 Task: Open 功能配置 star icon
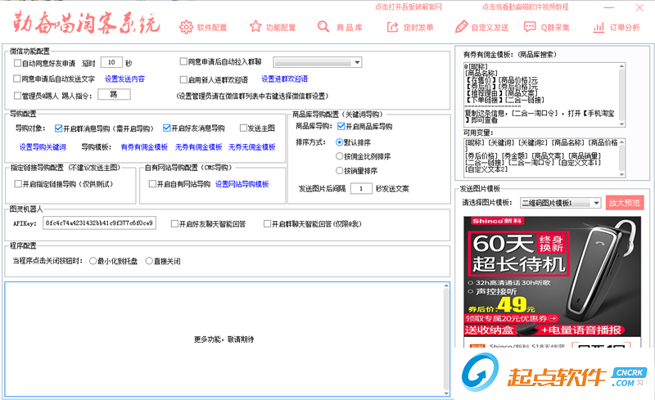(255, 27)
